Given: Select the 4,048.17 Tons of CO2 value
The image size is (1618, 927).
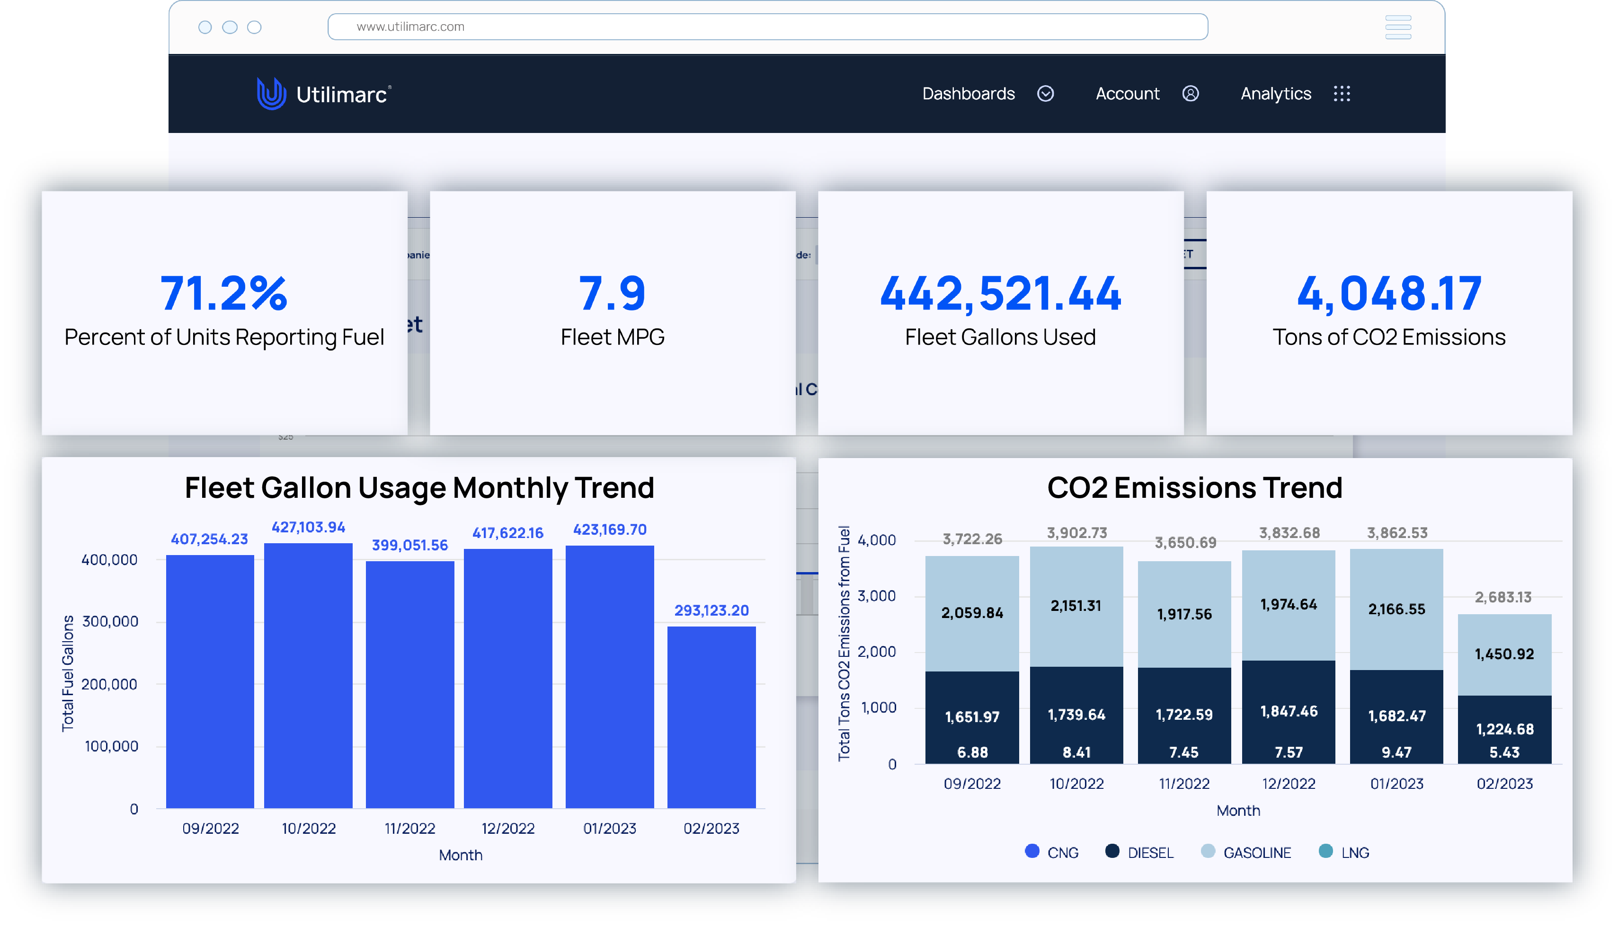Looking at the screenshot, I should click(1389, 293).
